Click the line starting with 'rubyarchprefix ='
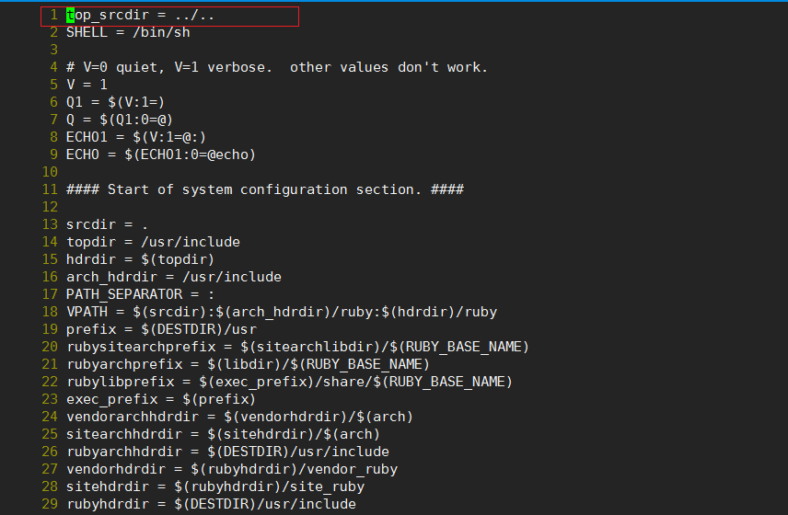 click(x=249, y=364)
